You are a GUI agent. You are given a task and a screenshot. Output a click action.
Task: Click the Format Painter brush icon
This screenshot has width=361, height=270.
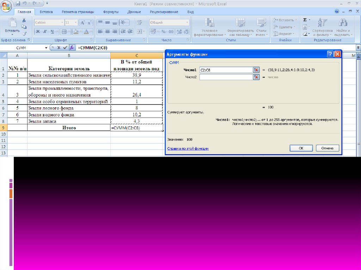coord(24,33)
